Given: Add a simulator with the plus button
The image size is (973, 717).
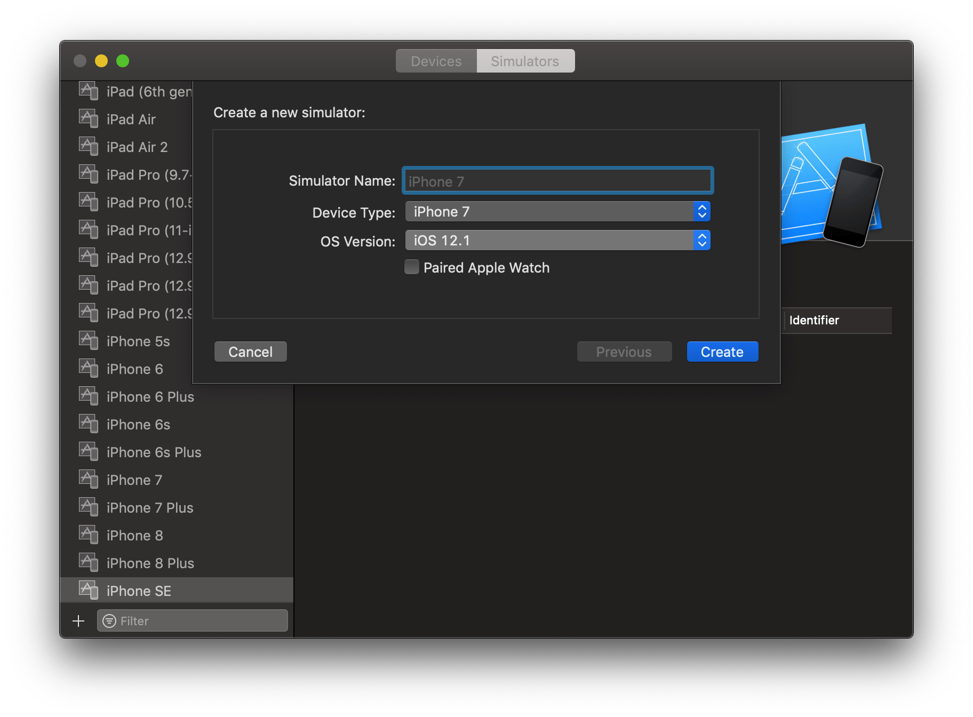Looking at the screenshot, I should click(78, 621).
